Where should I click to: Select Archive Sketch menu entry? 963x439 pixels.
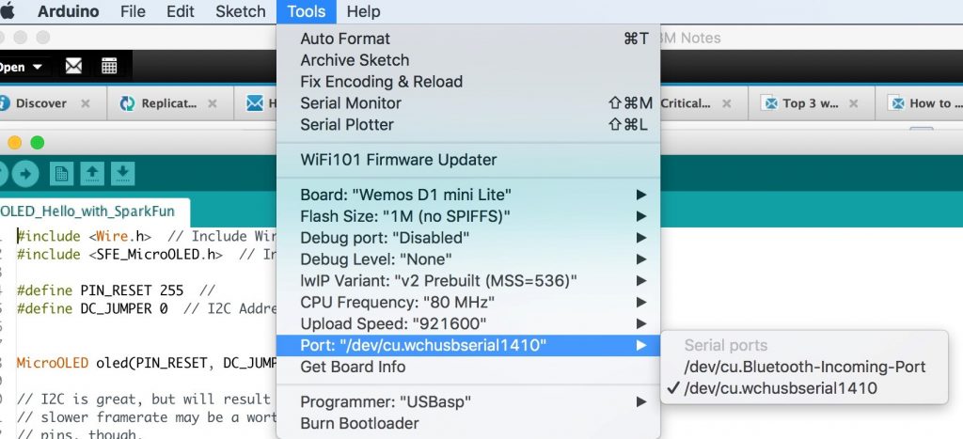pyautogui.click(x=468, y=60)
